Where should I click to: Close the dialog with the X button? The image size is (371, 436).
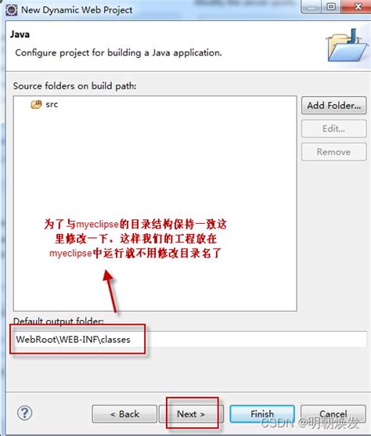[x=358, y=7]
